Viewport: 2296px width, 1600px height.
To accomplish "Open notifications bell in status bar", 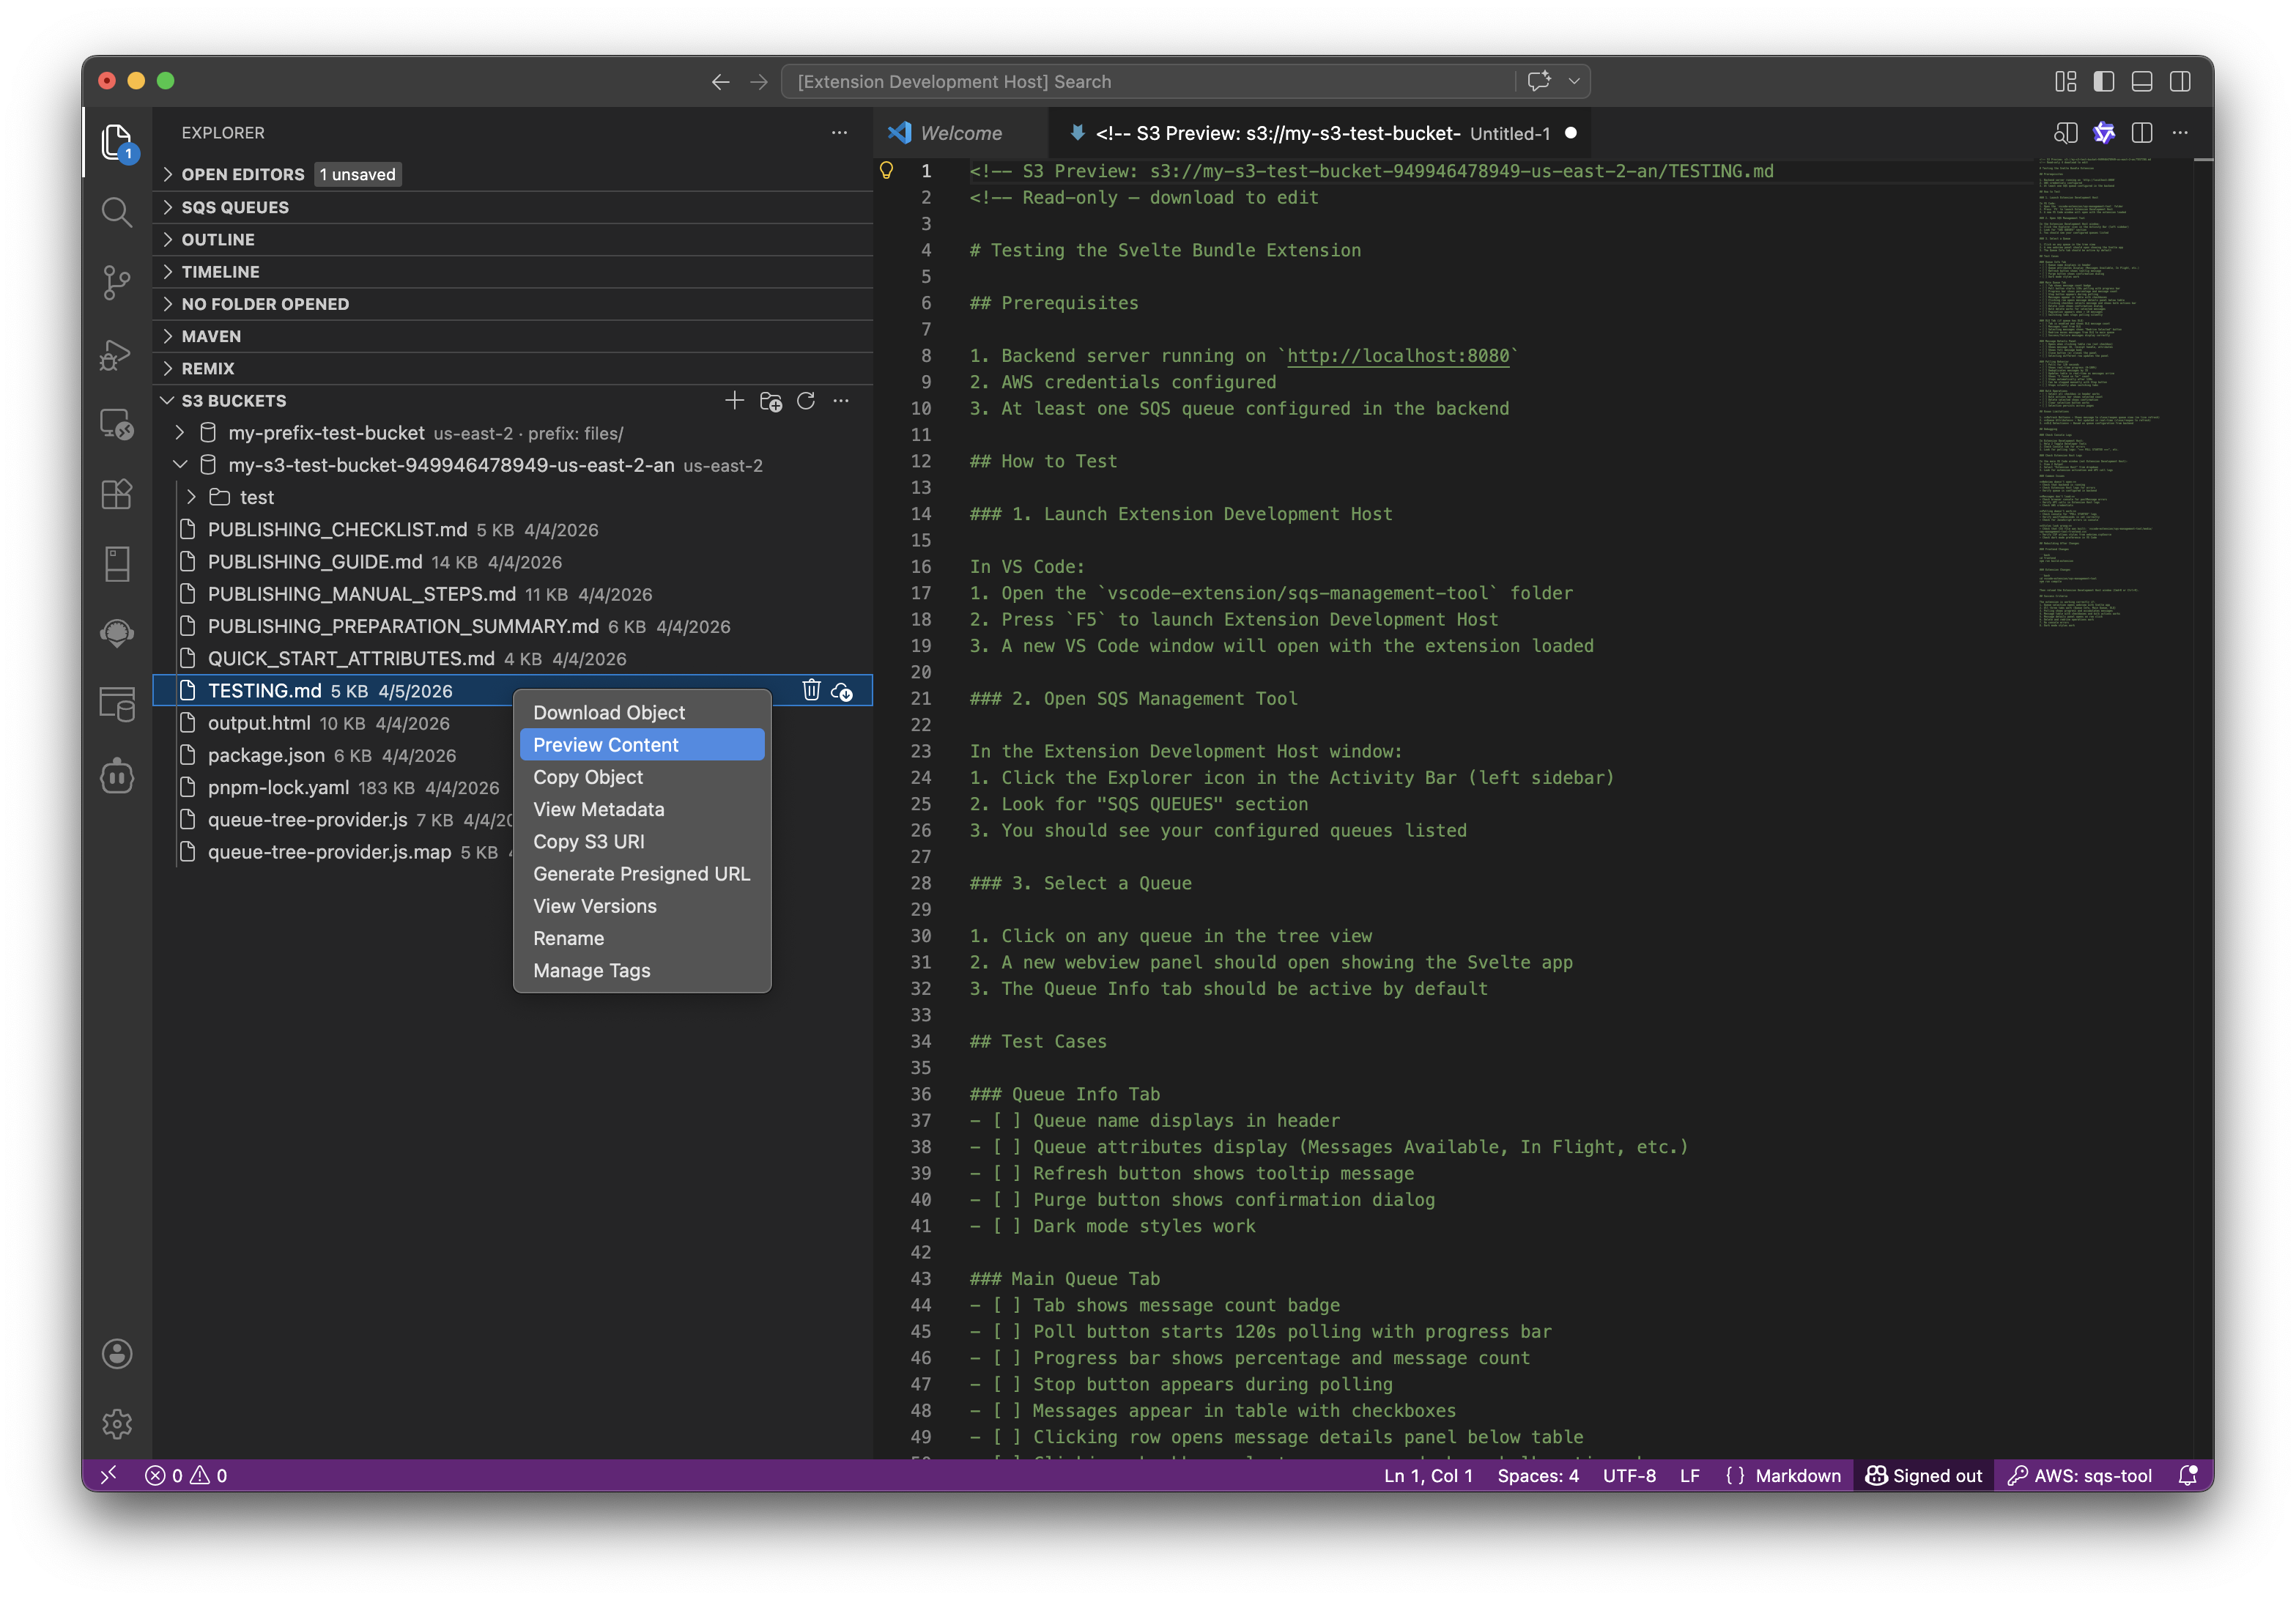I will click(x=2187, y=1475).
